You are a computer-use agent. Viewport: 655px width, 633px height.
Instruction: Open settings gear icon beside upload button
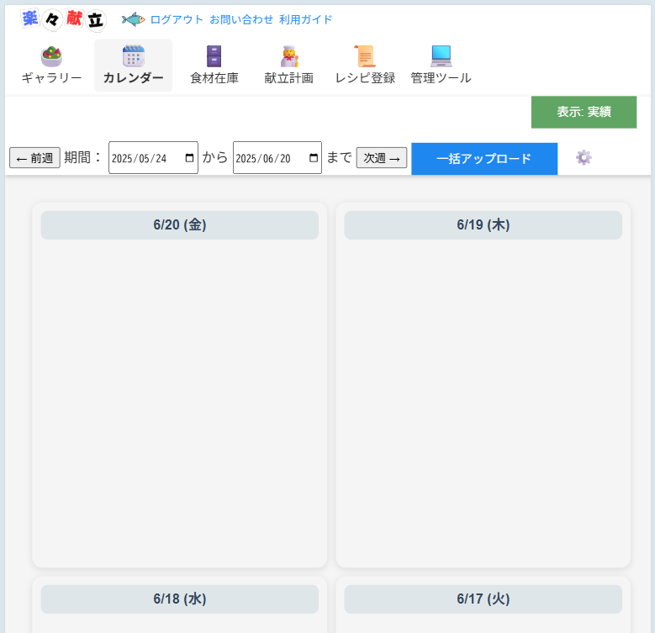tap(584, 158)
